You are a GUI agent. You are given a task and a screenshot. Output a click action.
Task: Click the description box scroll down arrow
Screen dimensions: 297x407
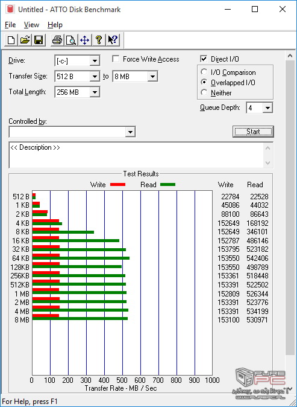(x=267, y=163)
